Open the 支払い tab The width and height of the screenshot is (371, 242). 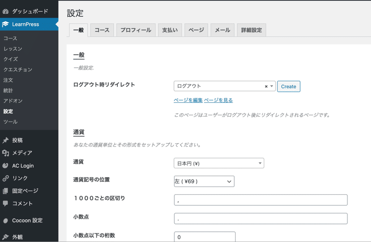(x=170, y=30)
